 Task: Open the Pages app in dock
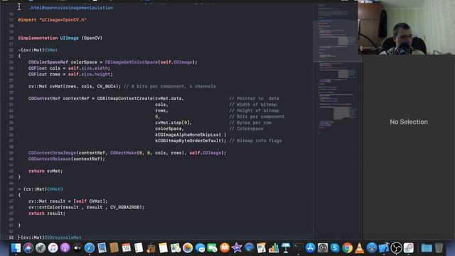pyautogui.click(x=261, y=248)
